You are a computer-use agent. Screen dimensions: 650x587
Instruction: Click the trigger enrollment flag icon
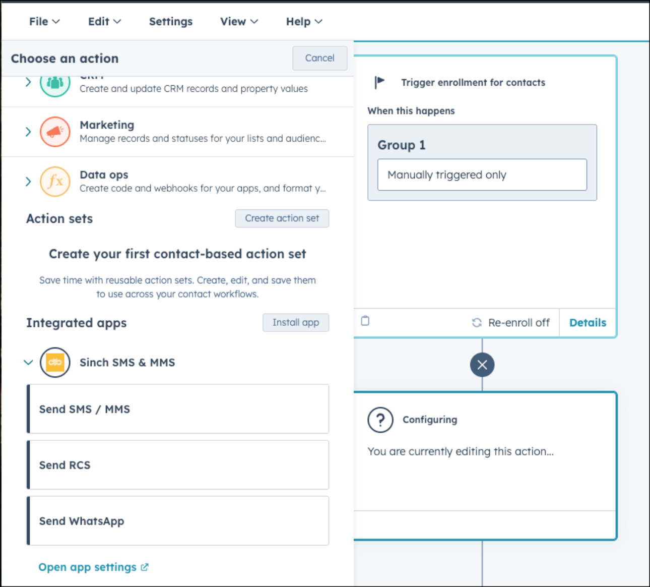(x=379, y=82)
